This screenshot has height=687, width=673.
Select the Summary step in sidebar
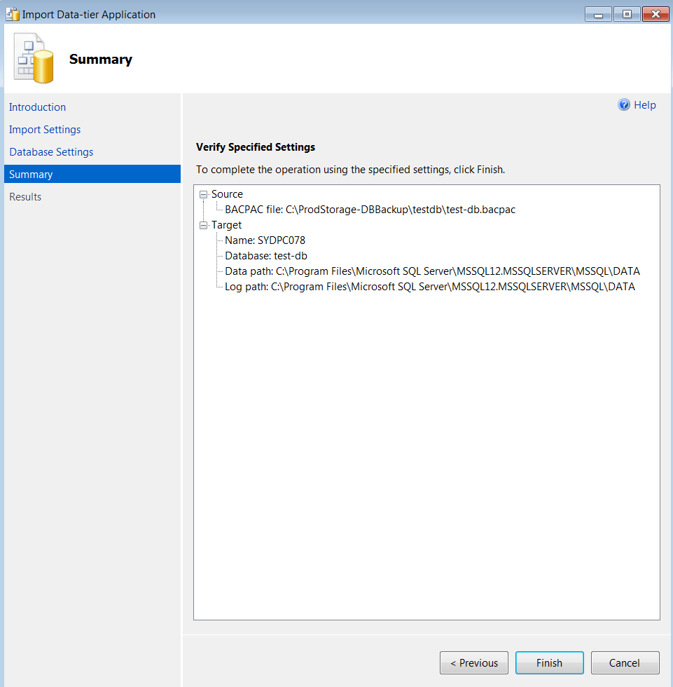31,175
